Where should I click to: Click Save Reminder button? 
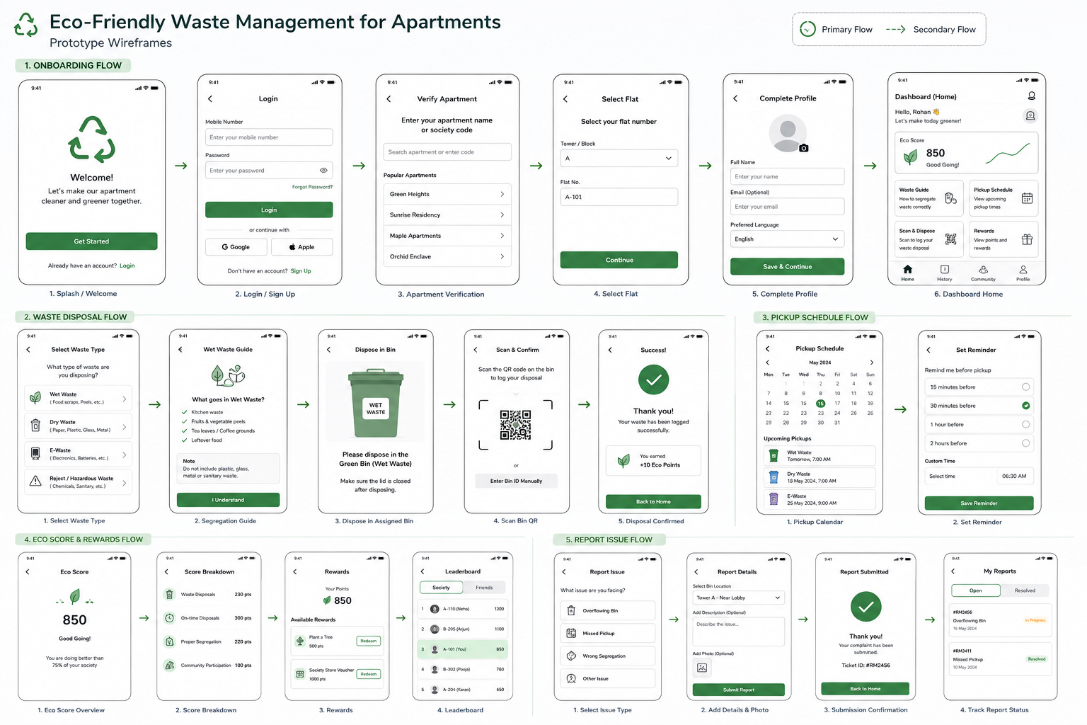tap(979, 503)
